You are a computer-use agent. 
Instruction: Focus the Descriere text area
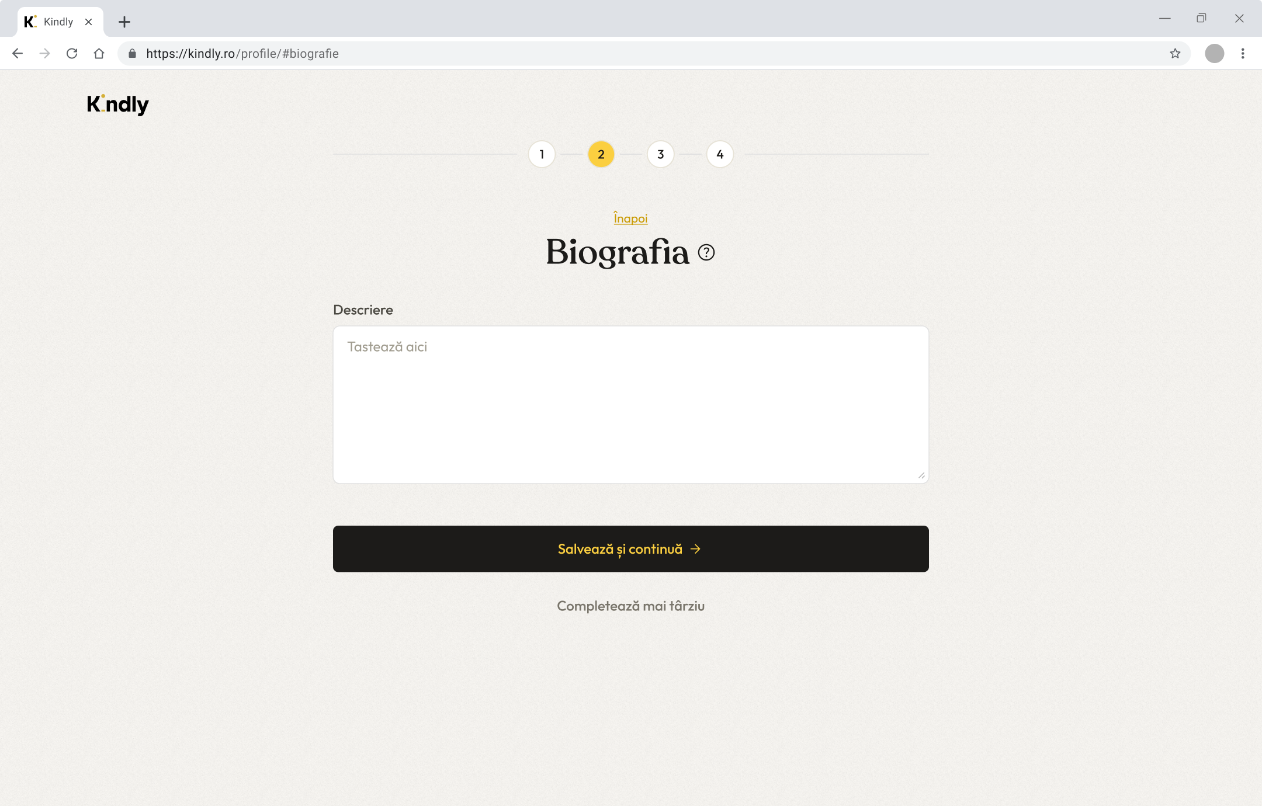tap(630, 404)
